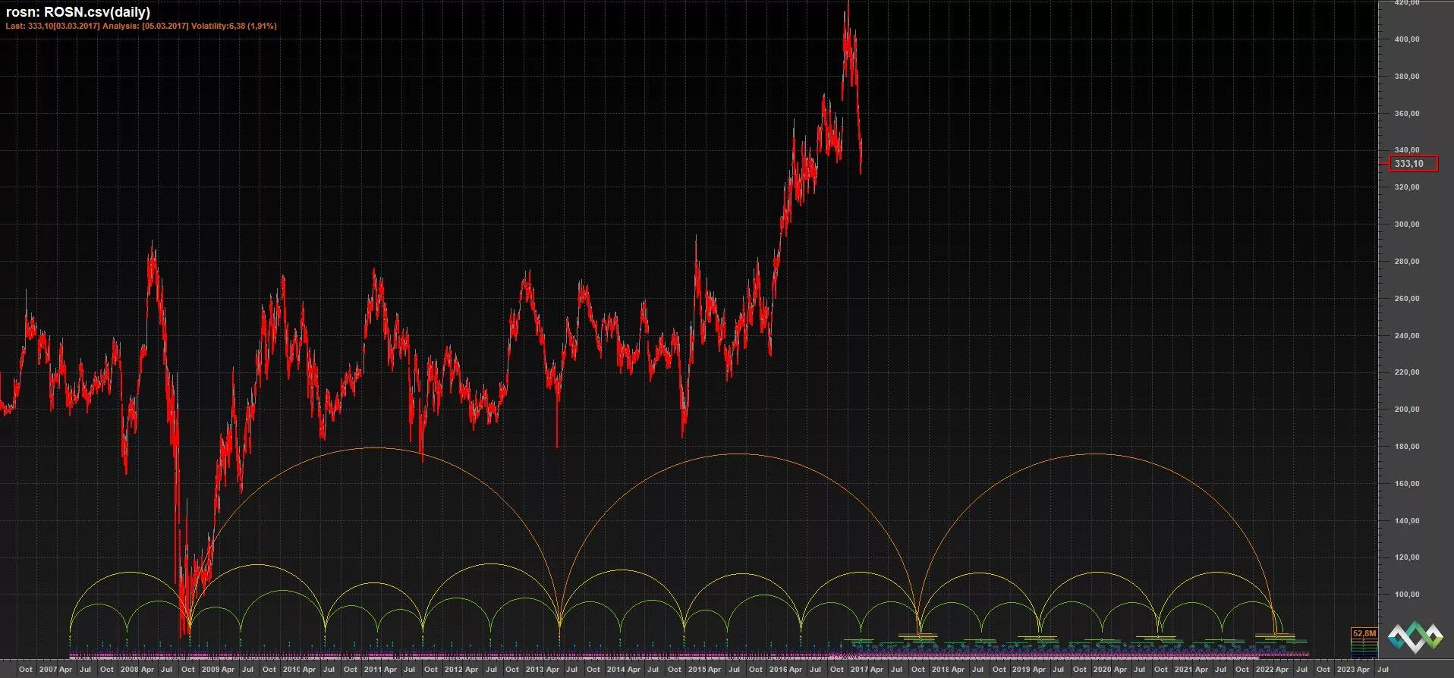
Task: Click the 220,00 price axis label
Action: click(1406, 372)
